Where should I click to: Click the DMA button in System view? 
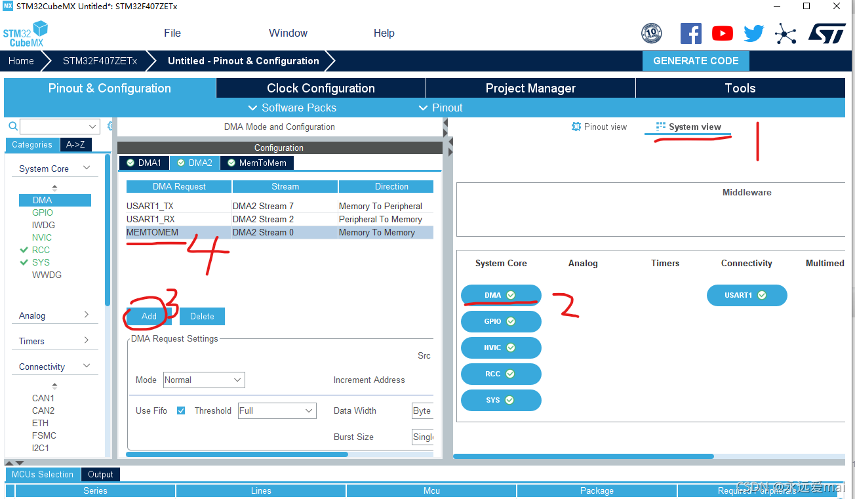click(501, 295)
